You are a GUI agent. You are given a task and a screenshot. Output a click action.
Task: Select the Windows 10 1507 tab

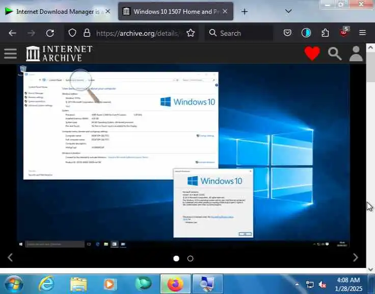(x=176, y=12)
